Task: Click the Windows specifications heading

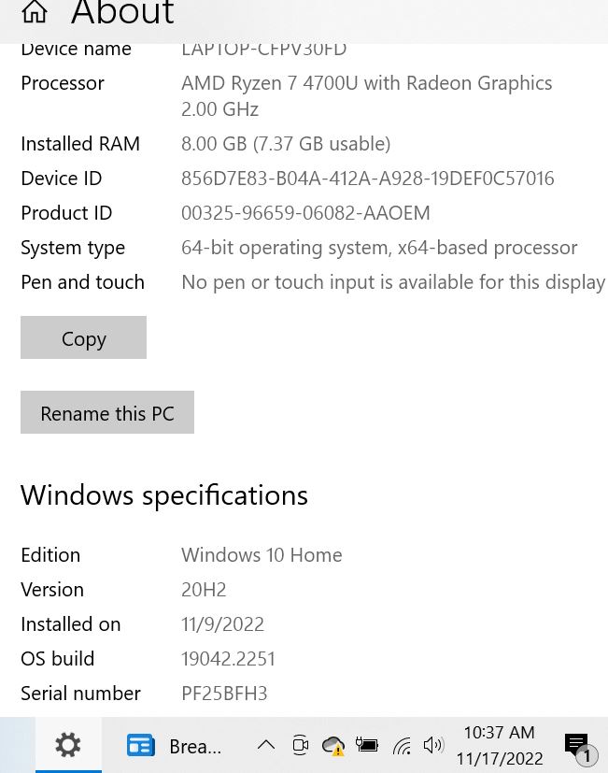Action: pyautogui.click(x=164, y=495)
